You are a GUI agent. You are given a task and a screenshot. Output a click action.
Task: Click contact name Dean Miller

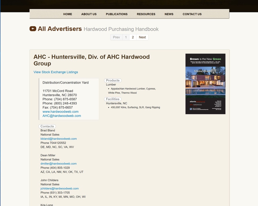pos(48,155)
